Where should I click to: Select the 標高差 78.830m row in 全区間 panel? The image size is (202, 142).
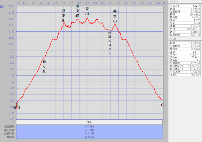pyautogui.click(x=185, y=48)
